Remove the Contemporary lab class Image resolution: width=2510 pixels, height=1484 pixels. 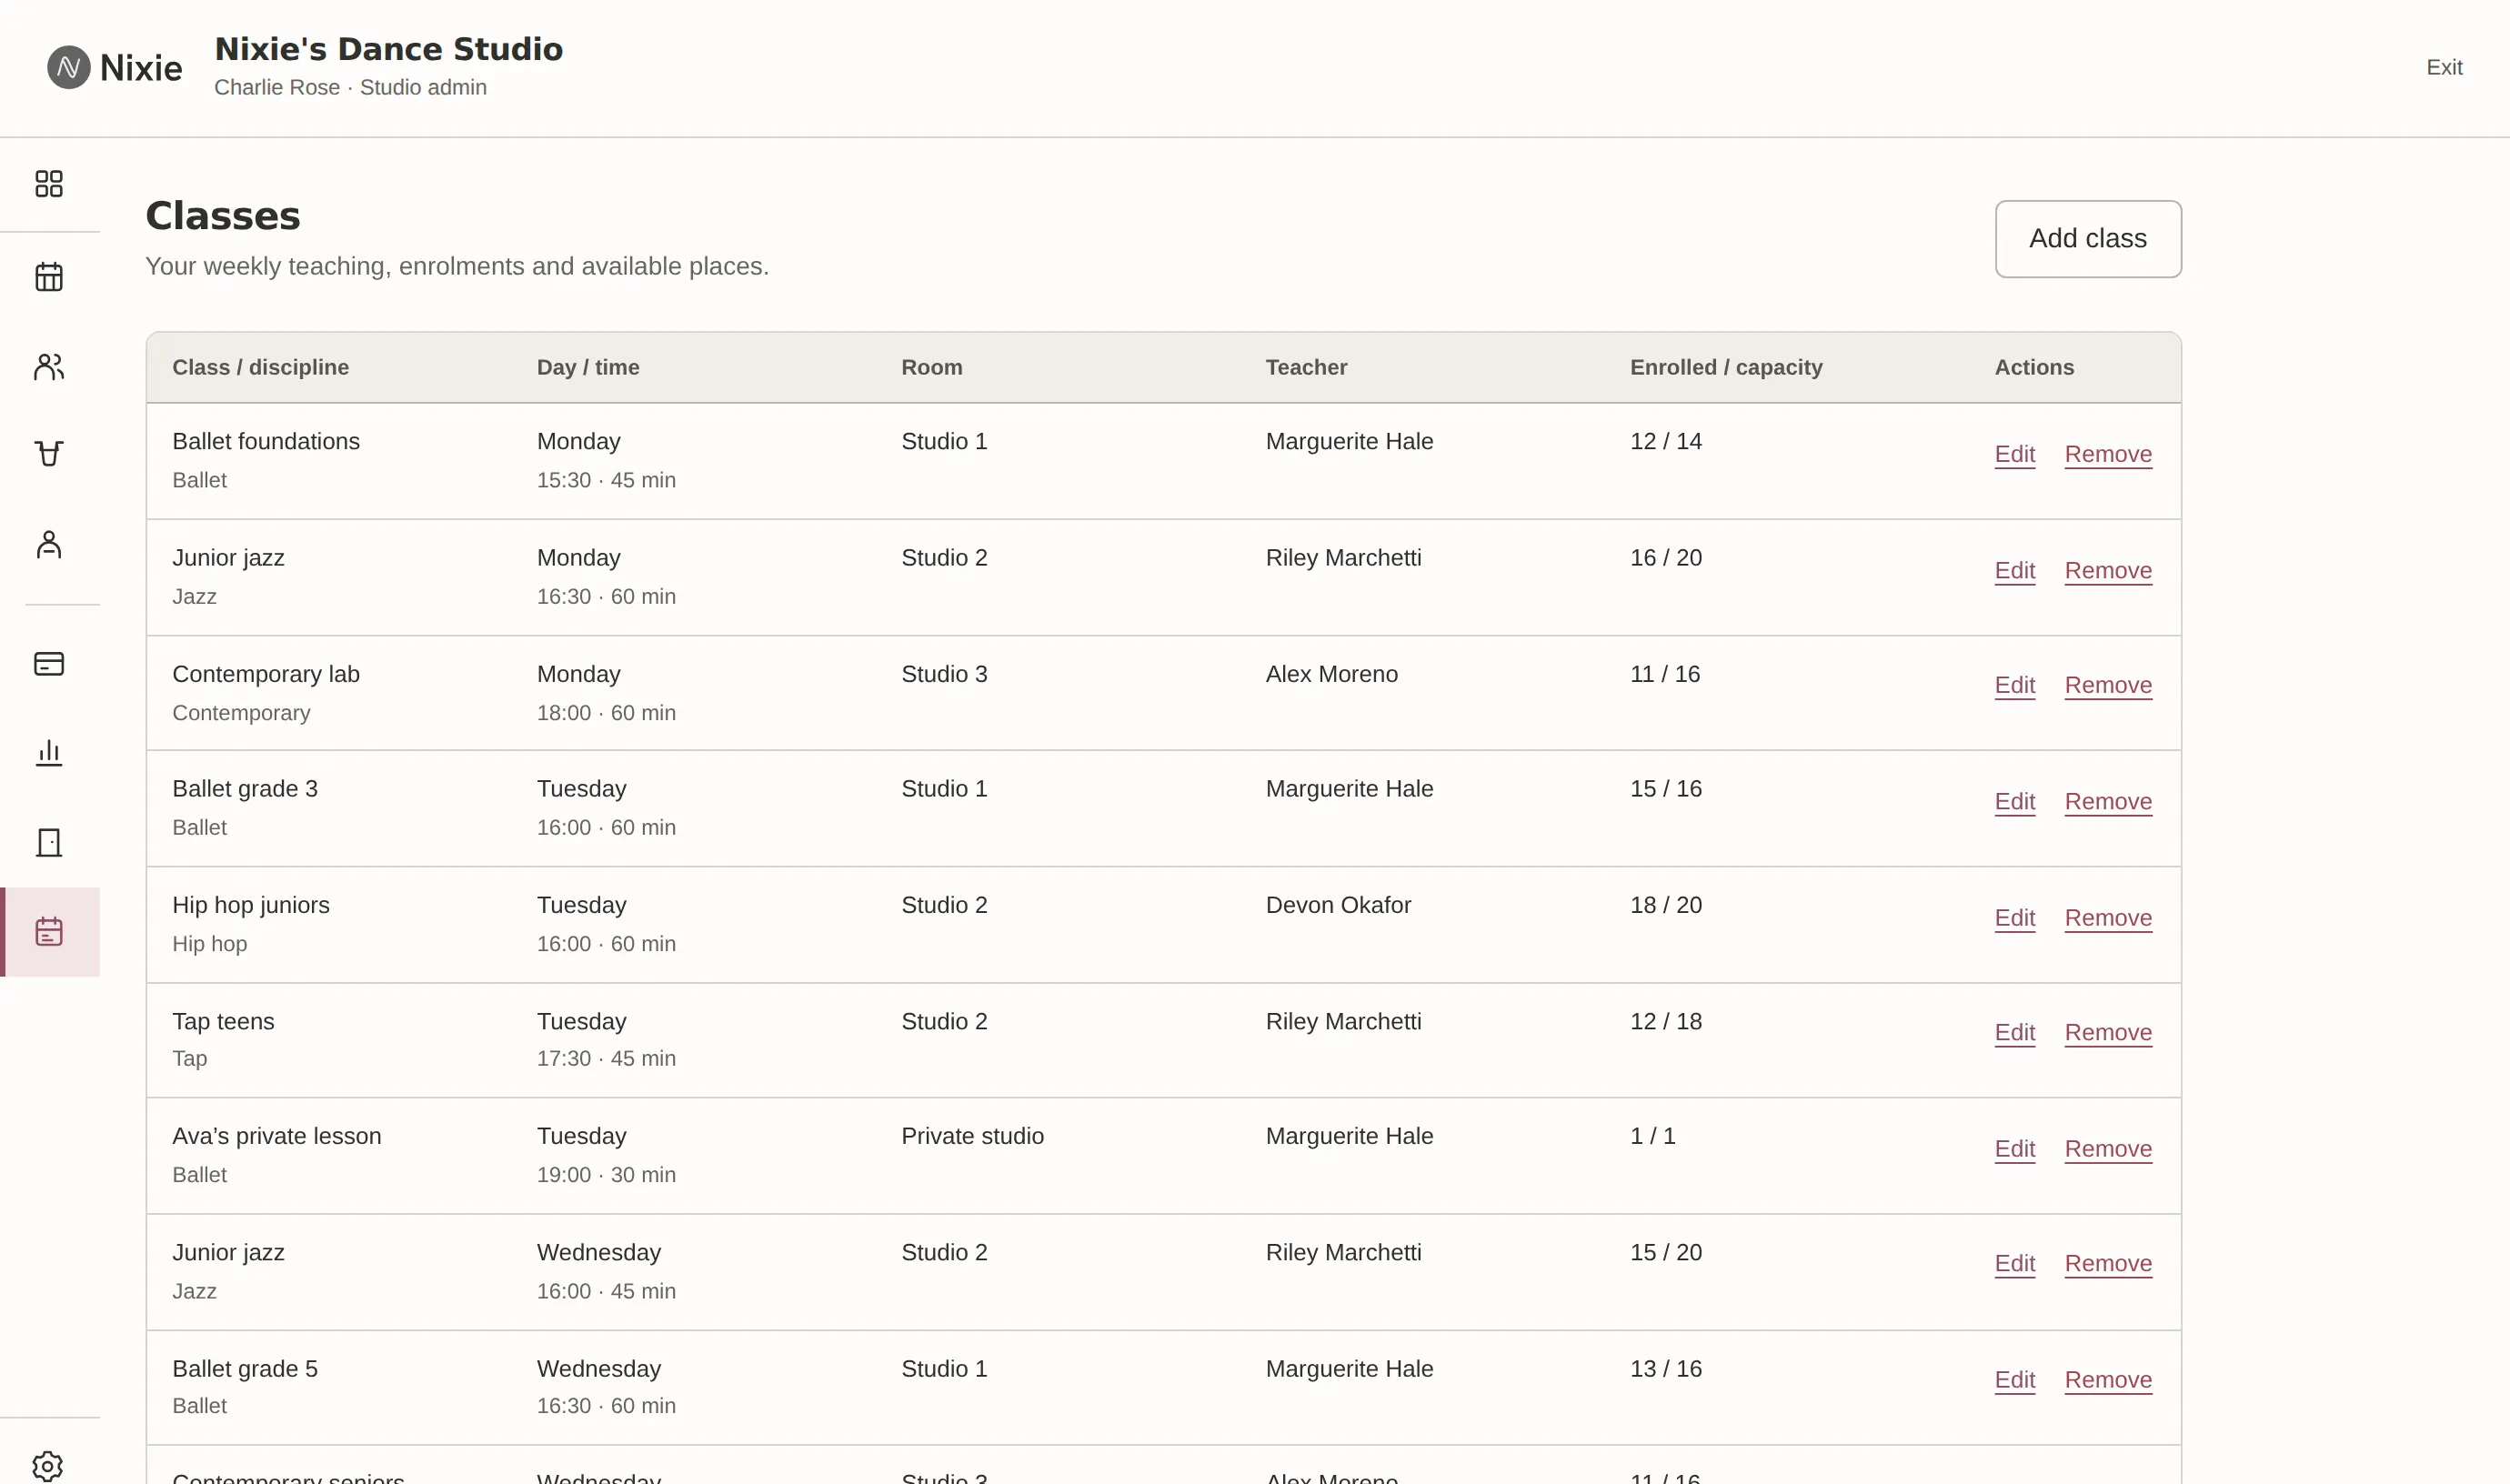(2108, 686)
